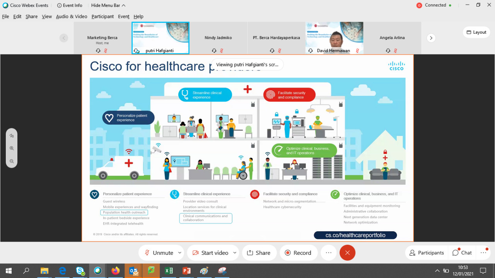
Task: Open the Event menu
Action: (124, 17)
